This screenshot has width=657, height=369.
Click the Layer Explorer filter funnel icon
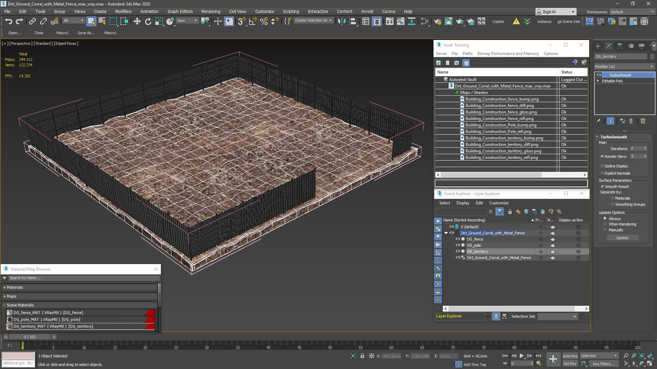pyautogui.click(x=500, y=212)
